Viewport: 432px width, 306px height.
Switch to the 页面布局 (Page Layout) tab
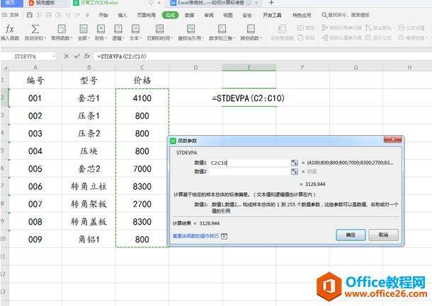tap(147, 15)
